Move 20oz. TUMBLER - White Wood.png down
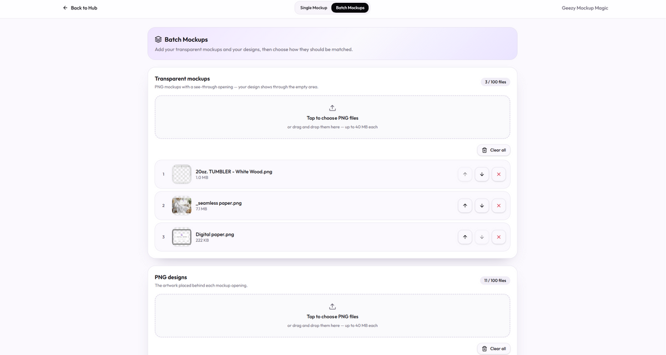666x355 pixels. point(482,174)
